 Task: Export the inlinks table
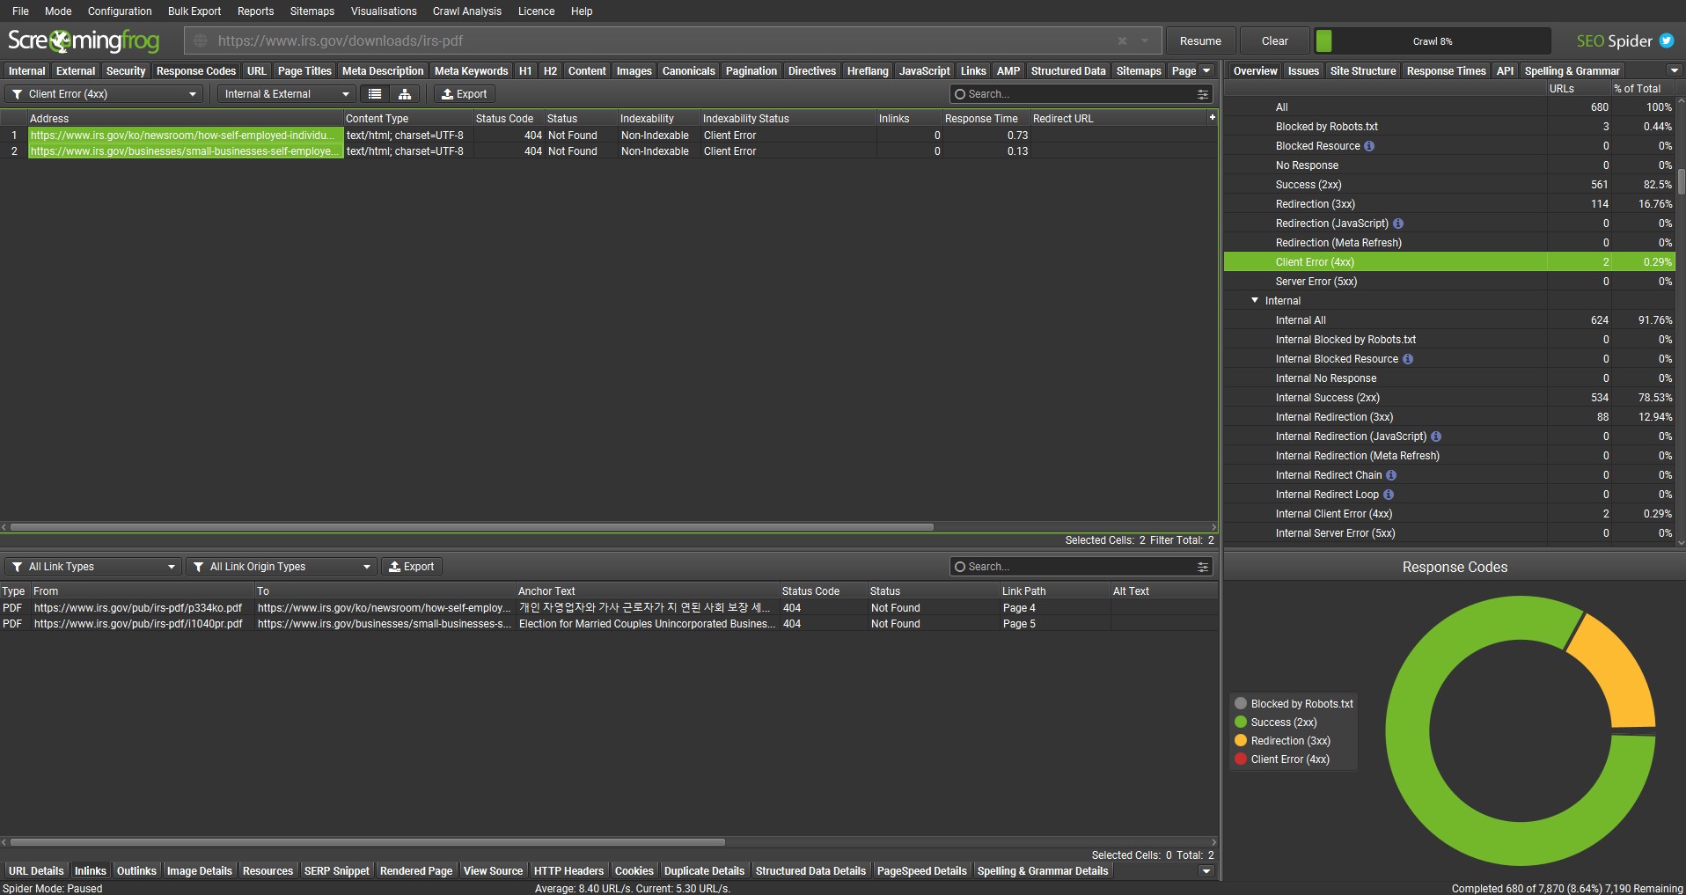pyautogui.click(x=411, y=567)
